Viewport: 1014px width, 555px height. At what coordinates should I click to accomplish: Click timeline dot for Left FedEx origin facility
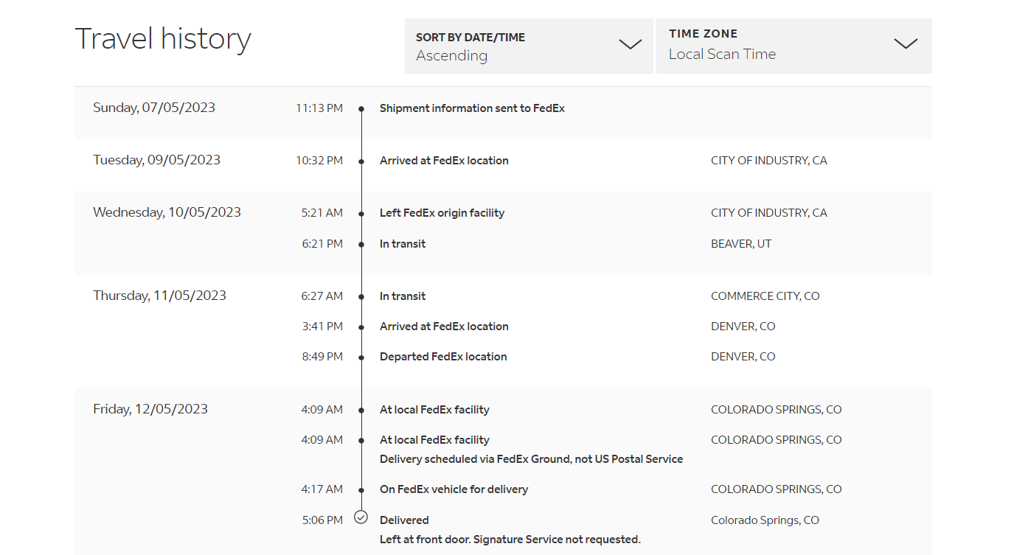[x=361, y=214]
